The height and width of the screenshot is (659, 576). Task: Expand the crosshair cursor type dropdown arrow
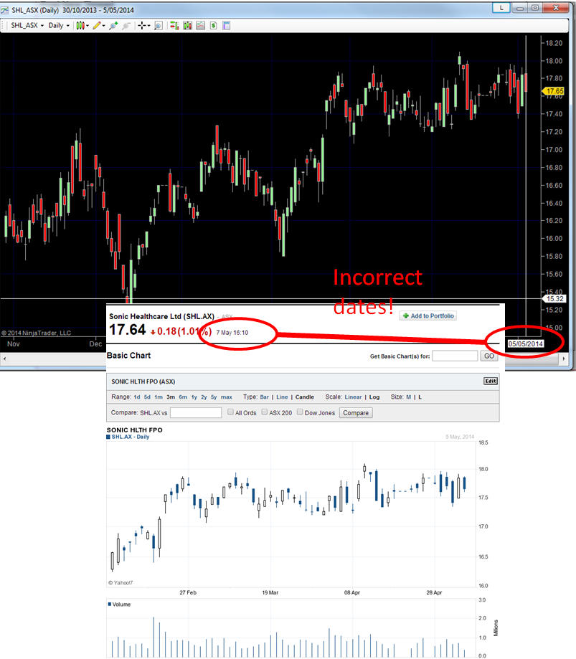pyautogui.click(x=148, y=26)
